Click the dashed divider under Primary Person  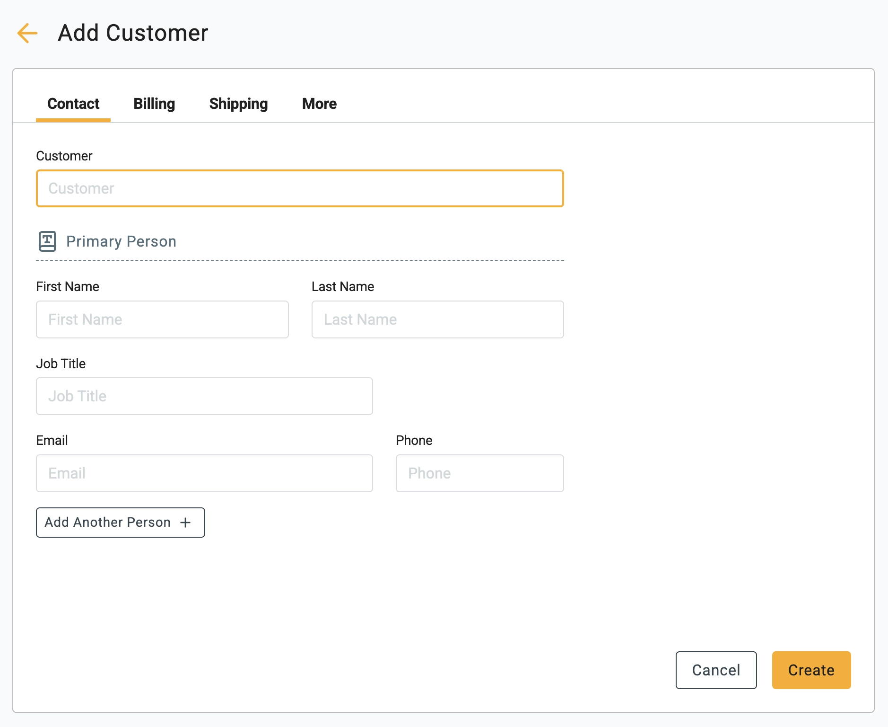(x=300, y=260)
